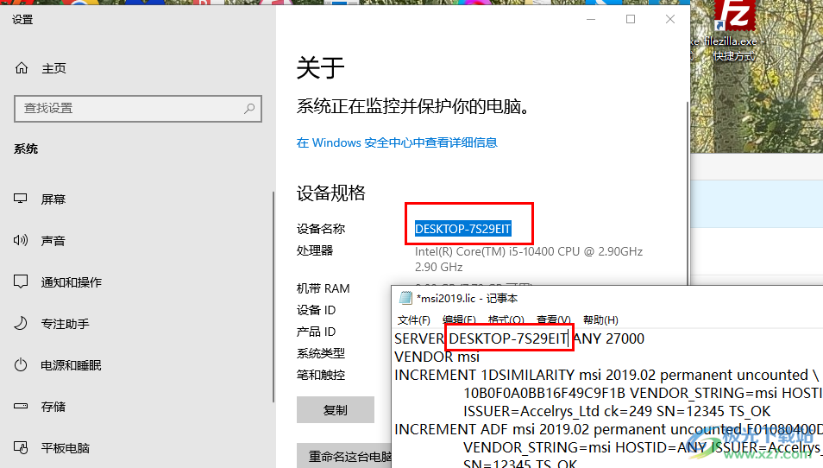Click the 笔和触控 label
The image size is (823, 468).
click(x=321, y=375)
